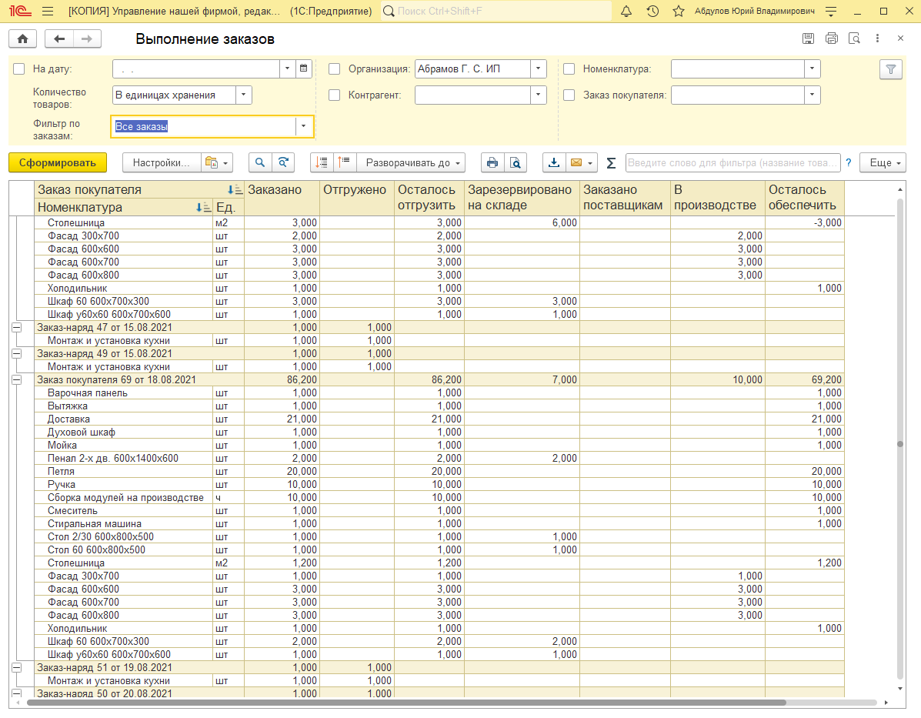Save report via download arrow icon
Screen dimensions: 921x718
click(554, 162)
